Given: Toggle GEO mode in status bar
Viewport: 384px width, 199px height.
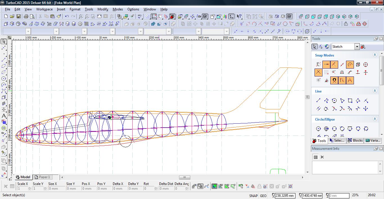Looking at the screenshot, I should 263,196.
